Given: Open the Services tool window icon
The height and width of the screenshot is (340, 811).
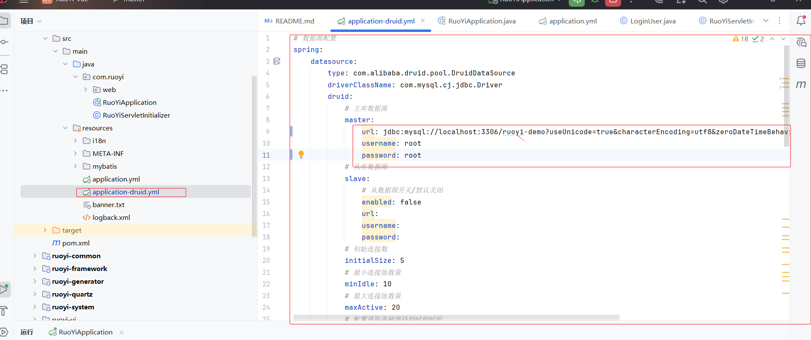Looking at the screenshot, I should coord(4,332).
